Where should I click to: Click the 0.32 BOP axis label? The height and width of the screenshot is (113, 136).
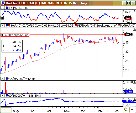[x=128, y=12]
